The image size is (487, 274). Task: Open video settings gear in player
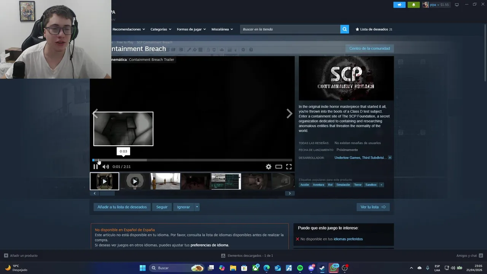tap(269, 167)
